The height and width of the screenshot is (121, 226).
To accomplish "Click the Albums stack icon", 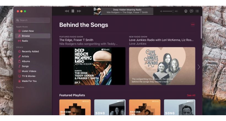I will 19,61.
